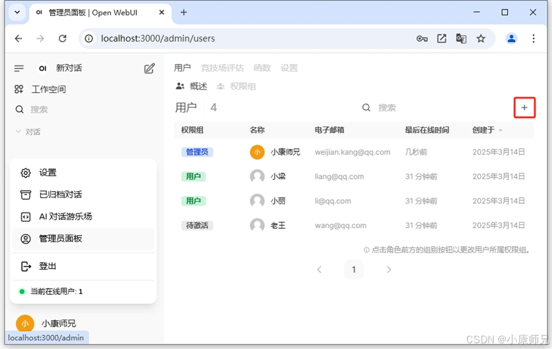
Task: Go to the next page arrow
Action: click(x=389, y=270)
